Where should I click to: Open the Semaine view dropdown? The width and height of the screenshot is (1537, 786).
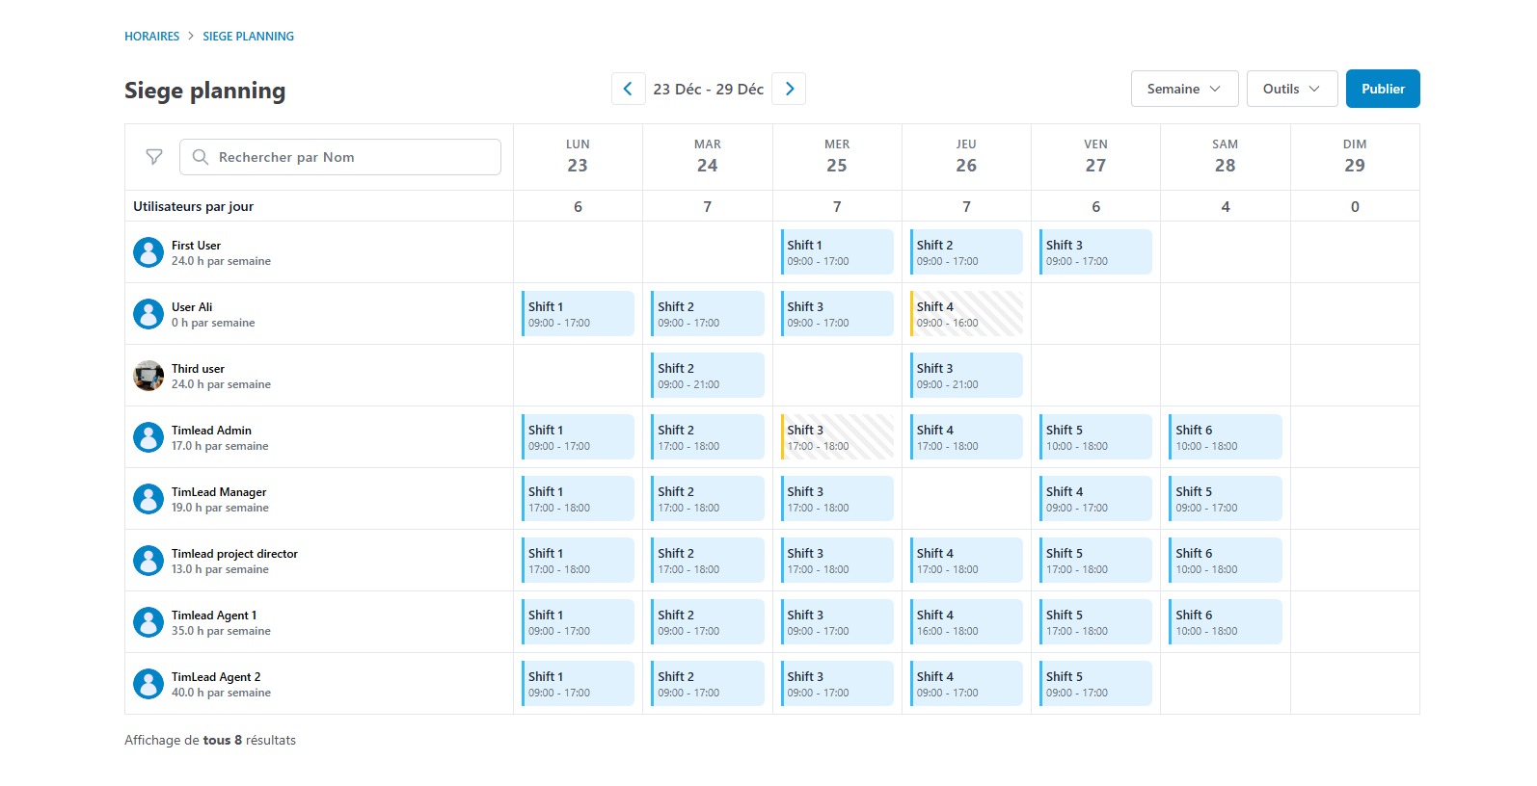pyautogui.click(x=1184, y=89)
